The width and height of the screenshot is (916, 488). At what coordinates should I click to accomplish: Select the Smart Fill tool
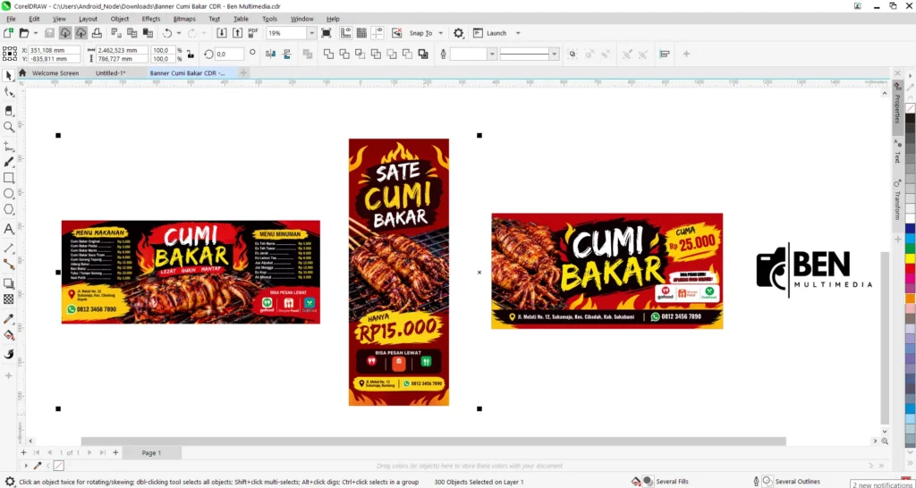click(x=9, y=354)
